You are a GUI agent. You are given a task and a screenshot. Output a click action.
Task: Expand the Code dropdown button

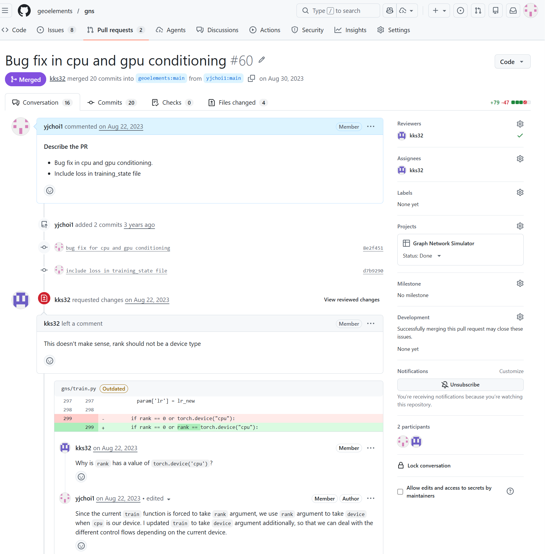[512, 62]
